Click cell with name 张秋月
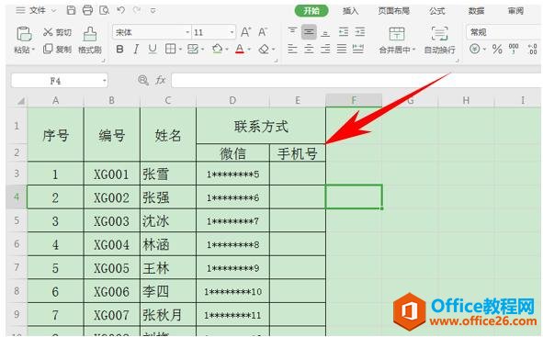This screenshot has width=543, height=337. point(168,315)
